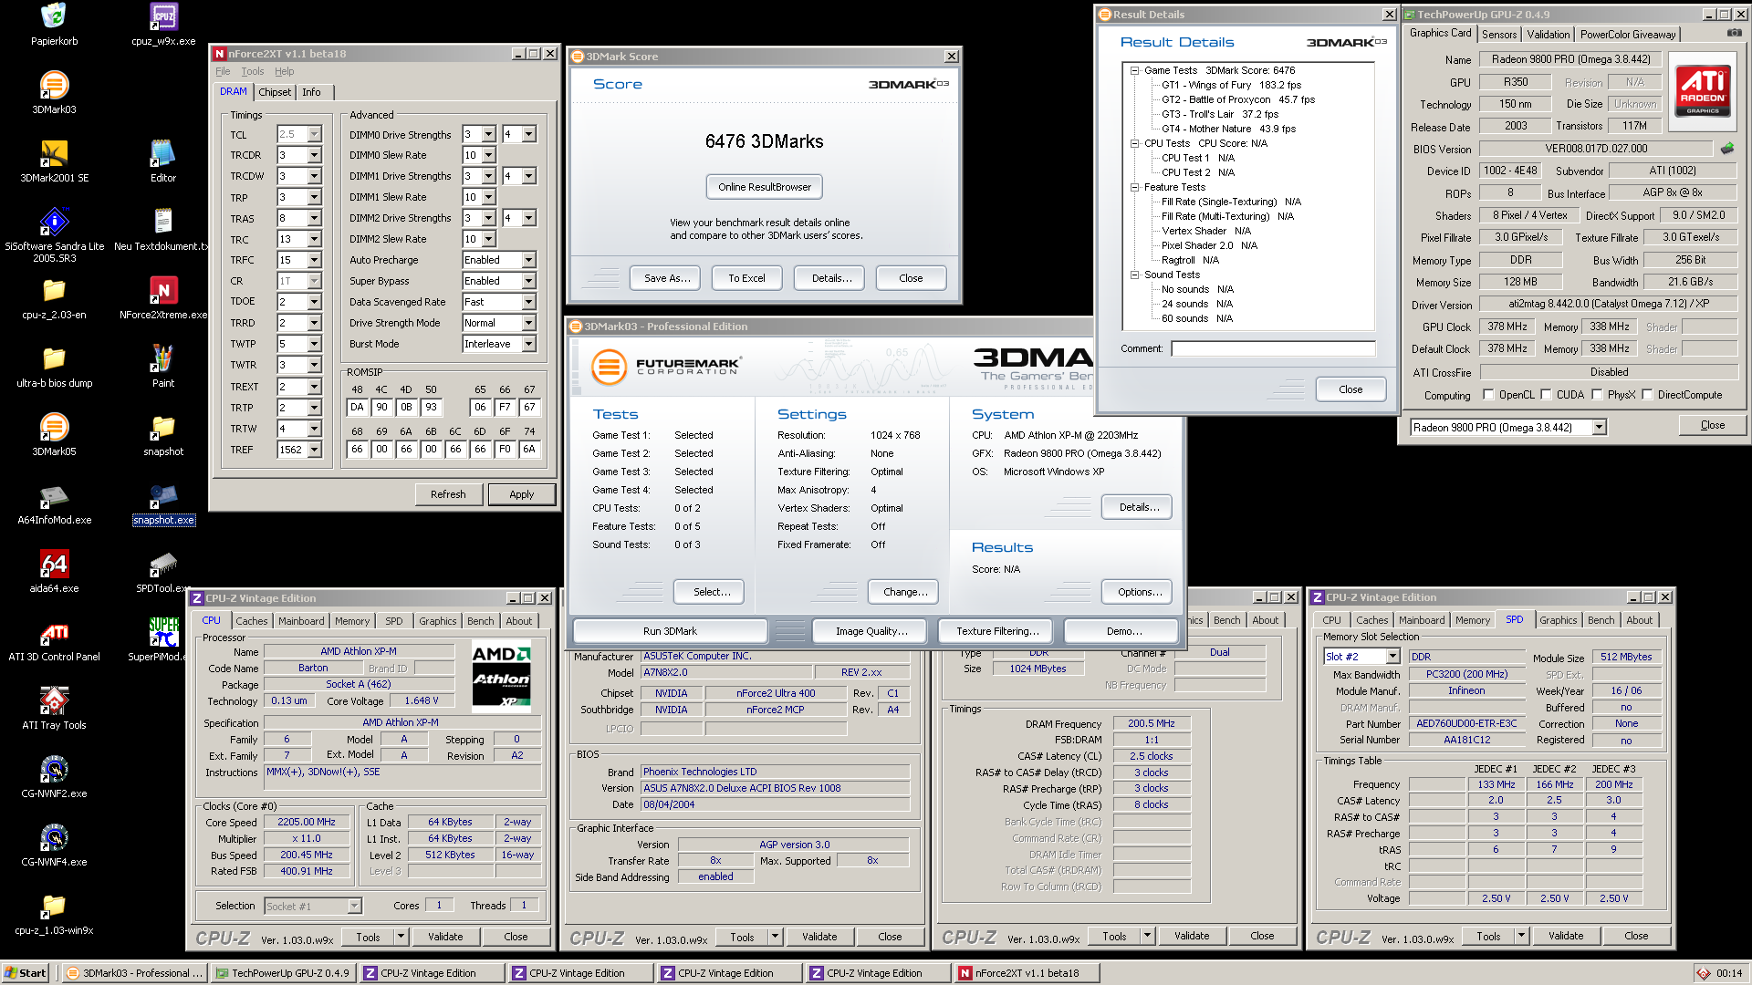Open GPU-Z graphics card selector dropdown

(1599, 428)
